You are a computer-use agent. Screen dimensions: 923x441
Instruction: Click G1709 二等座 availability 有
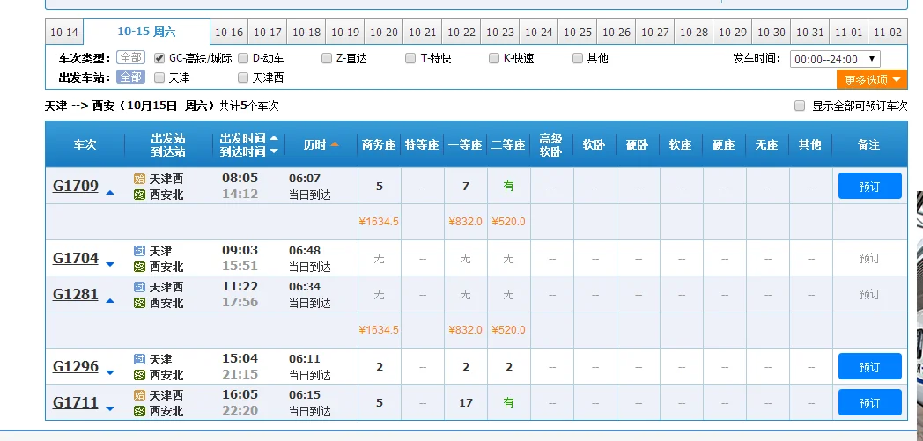[x=508, y=187]
